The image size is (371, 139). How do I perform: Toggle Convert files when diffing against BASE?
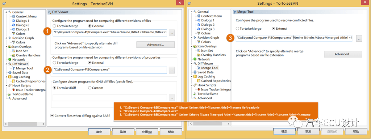(x=52, y=116)
